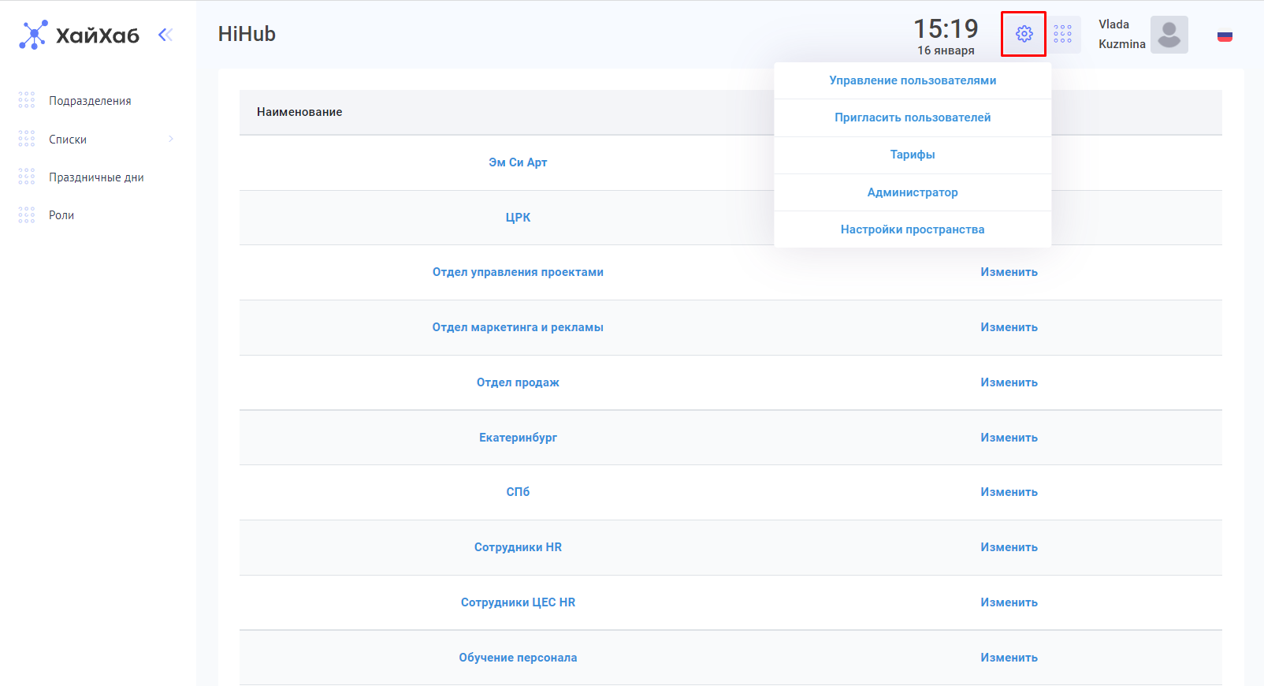Click Изменить for Отдел управления проектами
1264x686 pixels.
[x=1009, y=272]
